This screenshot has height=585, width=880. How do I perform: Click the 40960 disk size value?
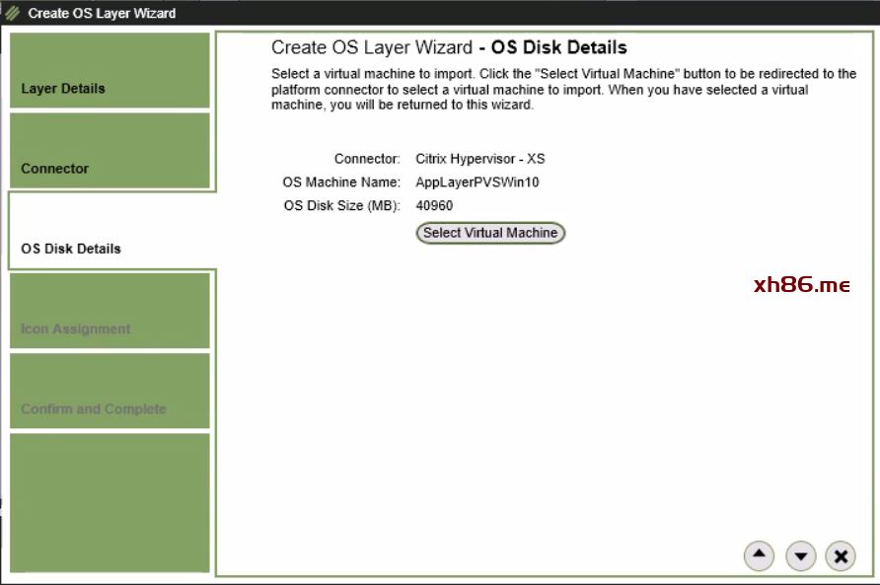(x=434, y=206)
